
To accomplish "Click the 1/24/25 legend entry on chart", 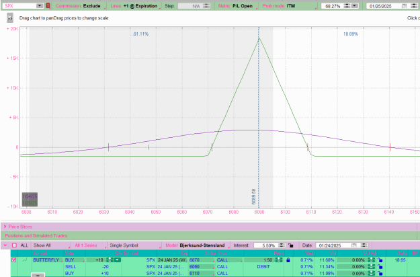I will click(30, 196).
